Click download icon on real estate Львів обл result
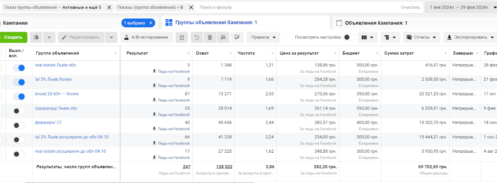The width and height of the screenshot is (497, 183). click(154, 71)
